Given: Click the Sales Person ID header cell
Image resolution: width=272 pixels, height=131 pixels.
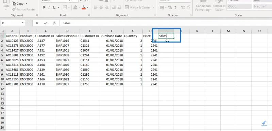Looking at the screenshot, I should (x=67, y=36).
